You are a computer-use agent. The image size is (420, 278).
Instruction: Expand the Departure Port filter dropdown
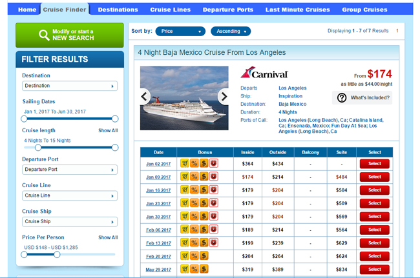click(70, 170)
